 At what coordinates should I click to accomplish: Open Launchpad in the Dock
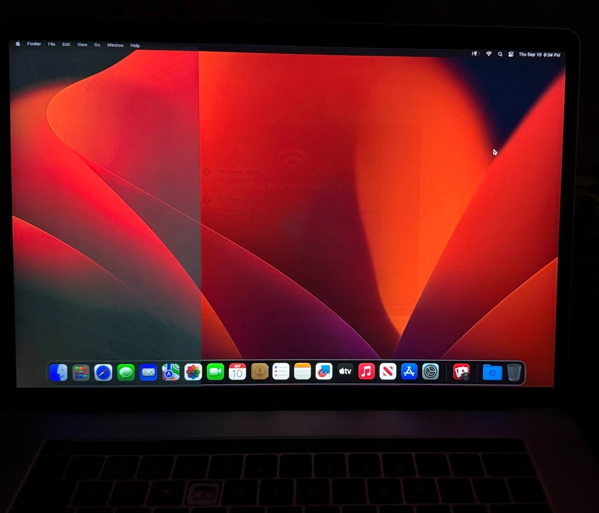point(81,372)
